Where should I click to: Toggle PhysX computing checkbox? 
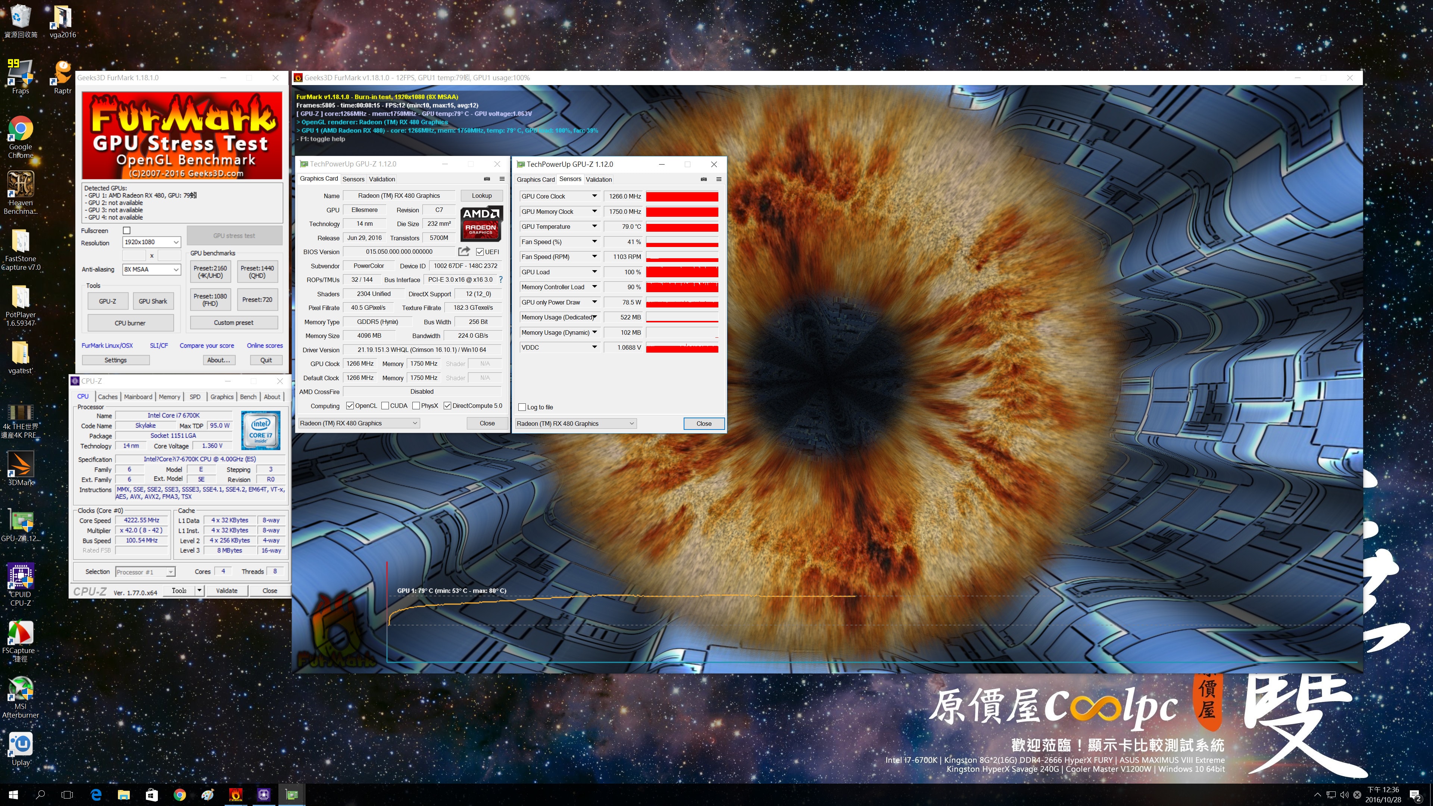point(416,406)
